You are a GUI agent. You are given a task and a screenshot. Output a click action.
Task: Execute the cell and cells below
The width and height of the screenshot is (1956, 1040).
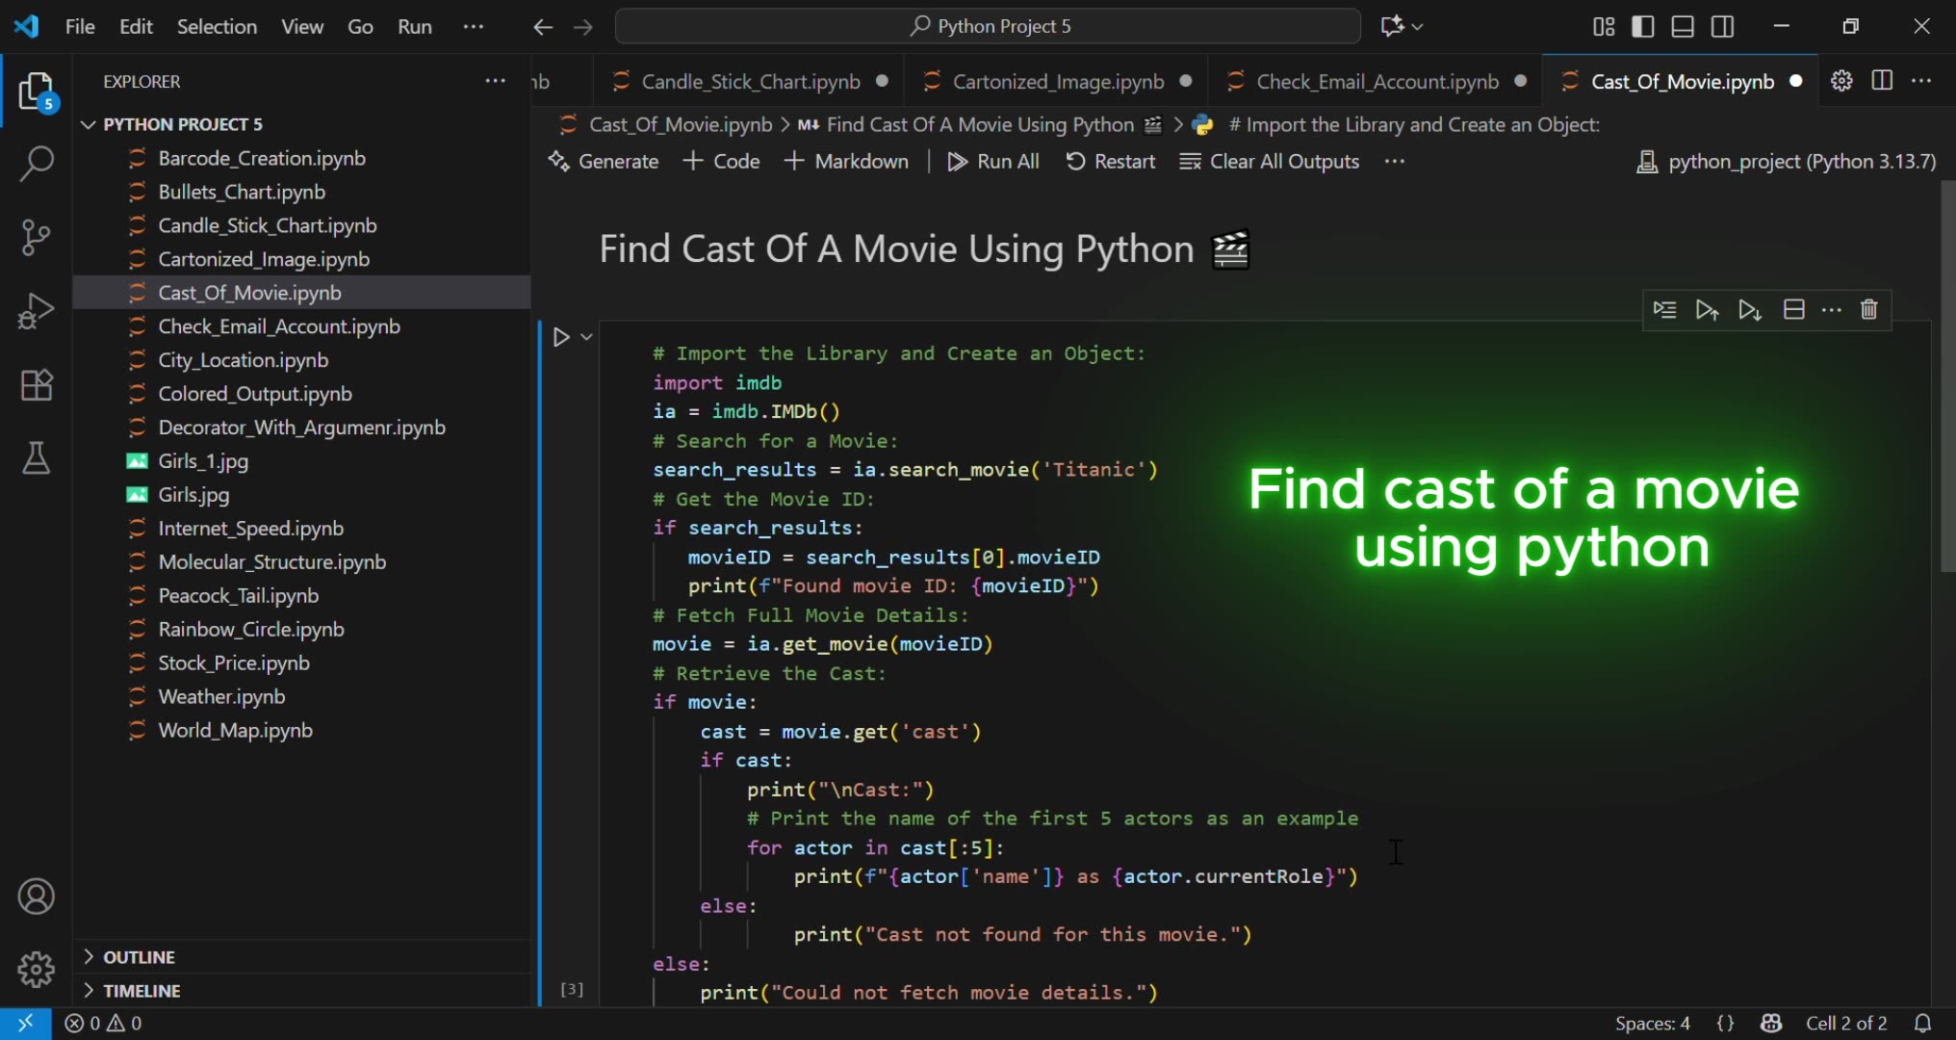tap(1749, 309)
